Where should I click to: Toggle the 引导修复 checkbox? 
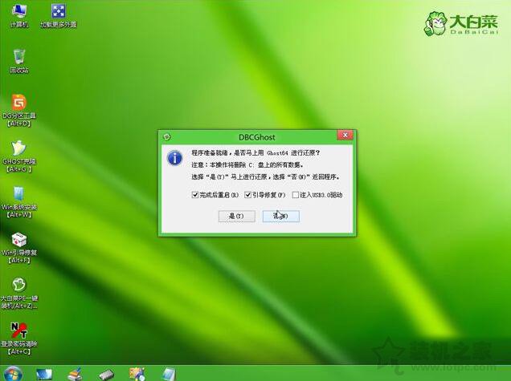click(248, 195)
